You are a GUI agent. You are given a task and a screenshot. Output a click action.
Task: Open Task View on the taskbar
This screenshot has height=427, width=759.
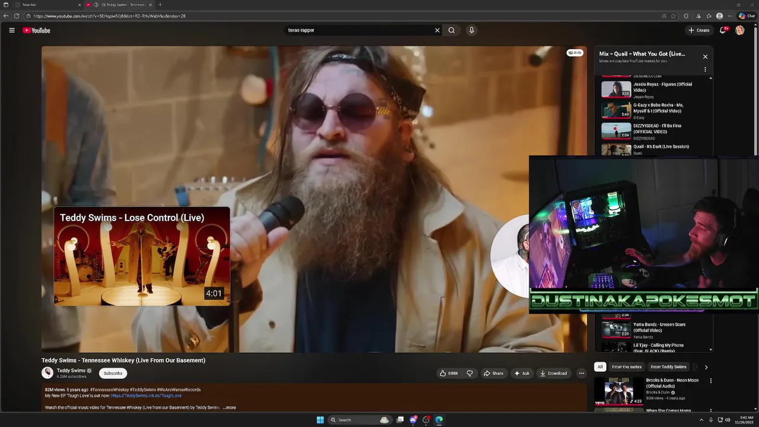click(x=400, y=420)
